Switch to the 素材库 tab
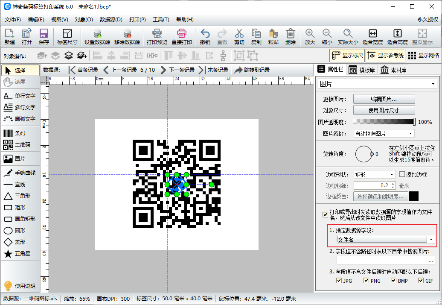Screen dimensions: 442x305 (x=393, y=70)
